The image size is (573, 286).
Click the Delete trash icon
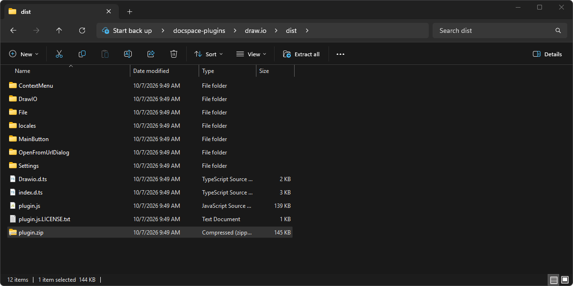[x=174, y=54]
